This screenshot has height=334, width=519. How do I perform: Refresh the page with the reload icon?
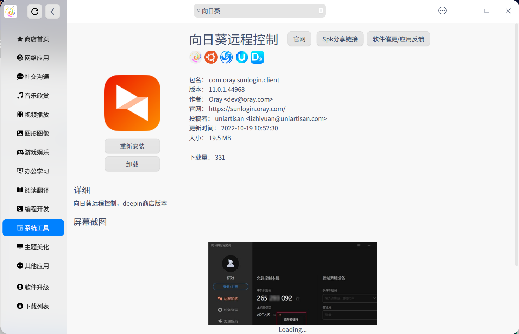(x=34, y=11)
